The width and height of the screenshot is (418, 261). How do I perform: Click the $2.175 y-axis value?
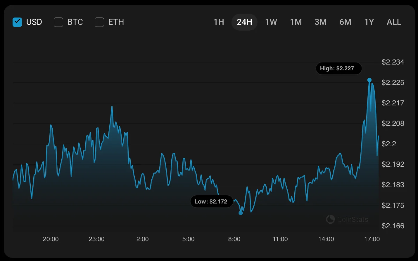coord(393,206)
